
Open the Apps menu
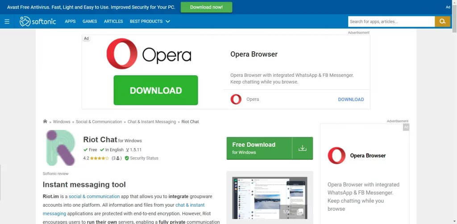coord(70,21)
